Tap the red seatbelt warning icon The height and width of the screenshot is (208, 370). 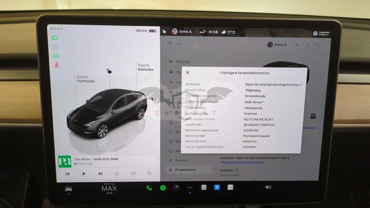56,65
